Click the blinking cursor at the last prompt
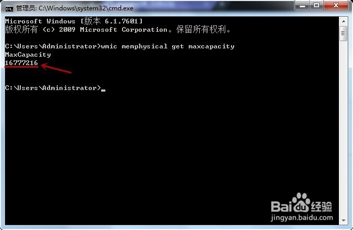 103,91
